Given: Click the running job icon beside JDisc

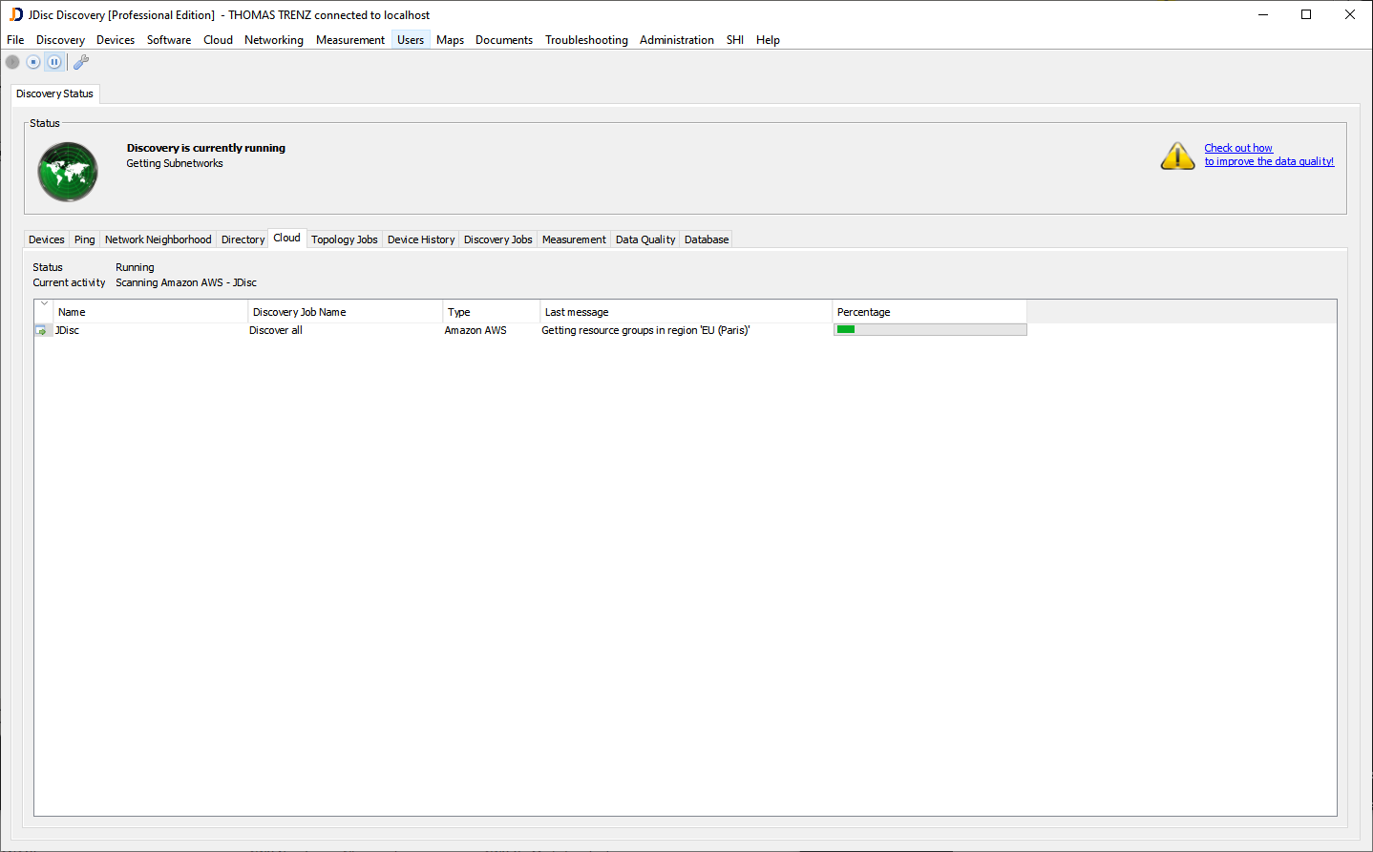Looking at the screenshot, I should 43,329.
